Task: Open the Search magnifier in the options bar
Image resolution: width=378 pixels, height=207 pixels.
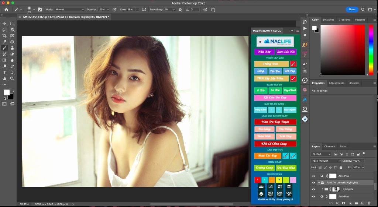Action: coord(362,10)
